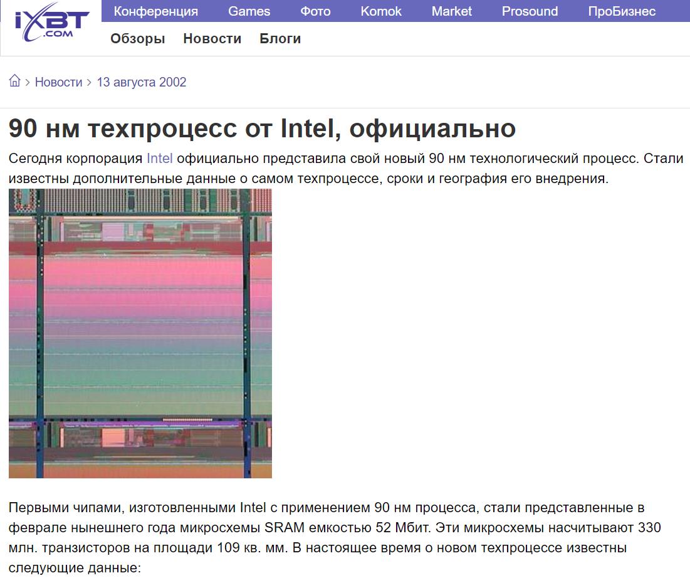
Task: Open the Komok section
Action: [380, 11]
